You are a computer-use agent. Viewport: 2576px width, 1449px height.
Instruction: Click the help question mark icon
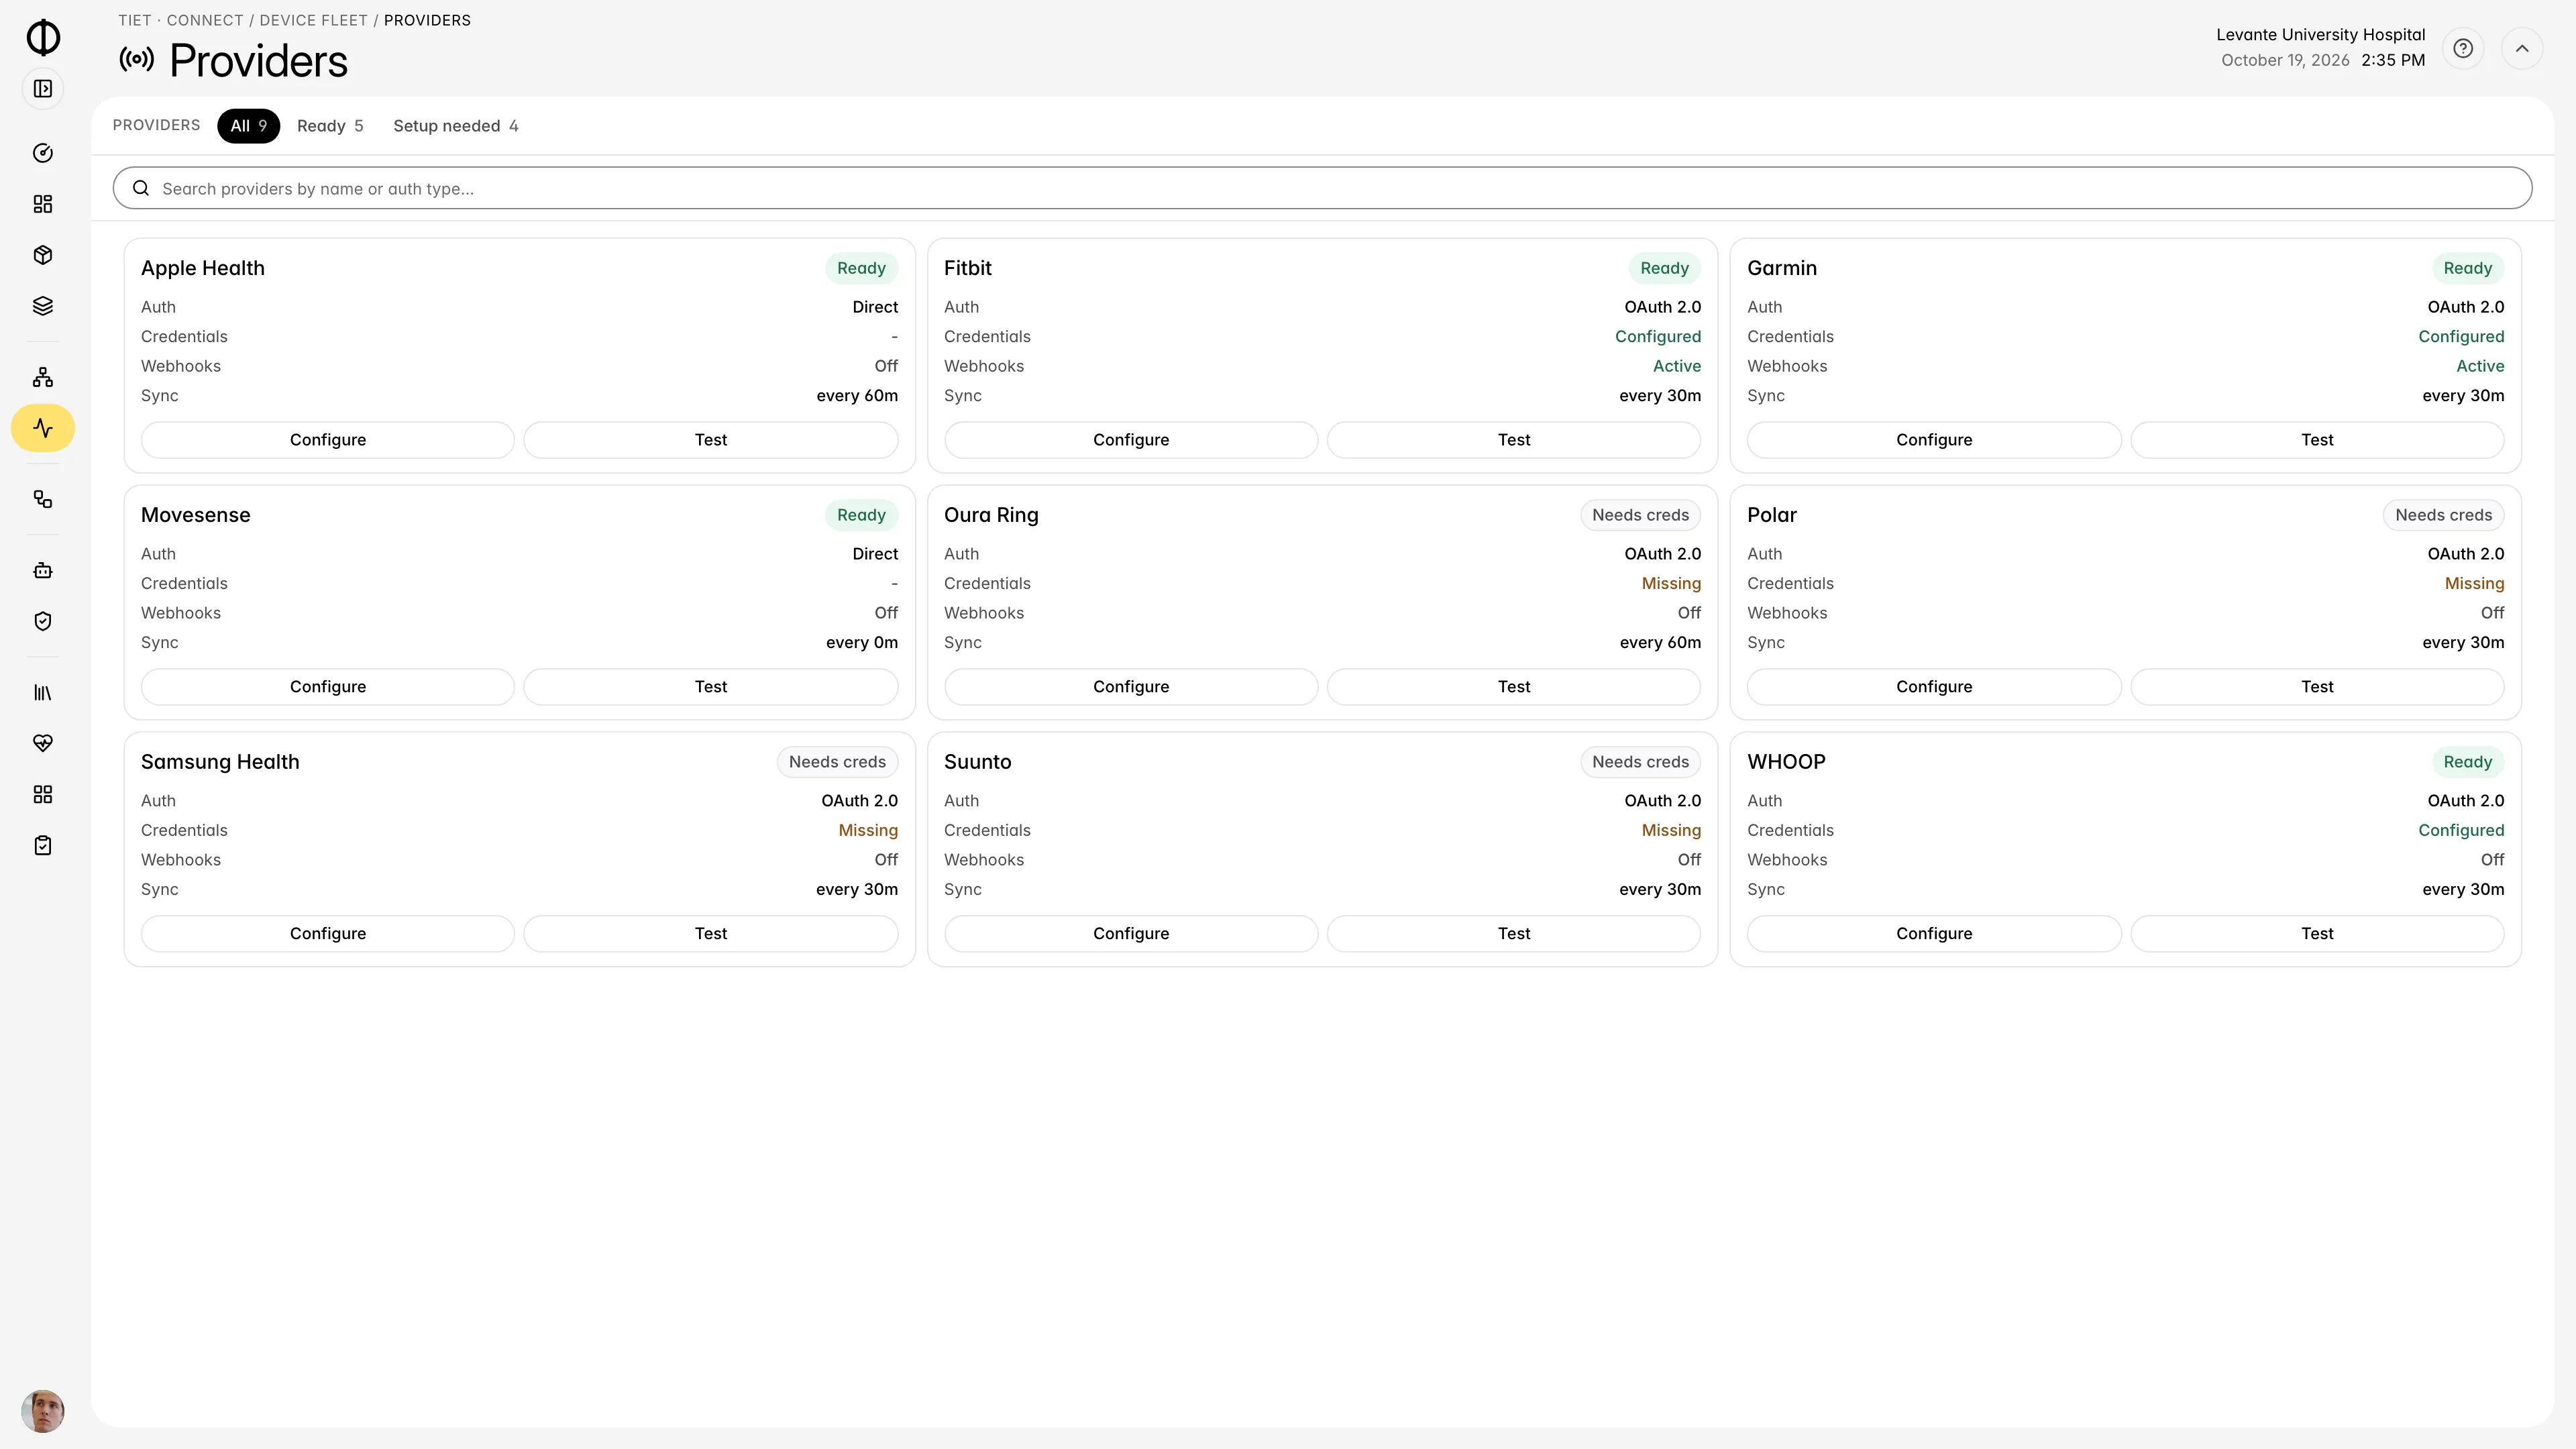tap(2463, 48)
